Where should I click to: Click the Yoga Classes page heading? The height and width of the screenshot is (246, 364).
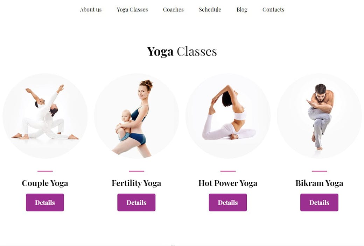[182, 51]
